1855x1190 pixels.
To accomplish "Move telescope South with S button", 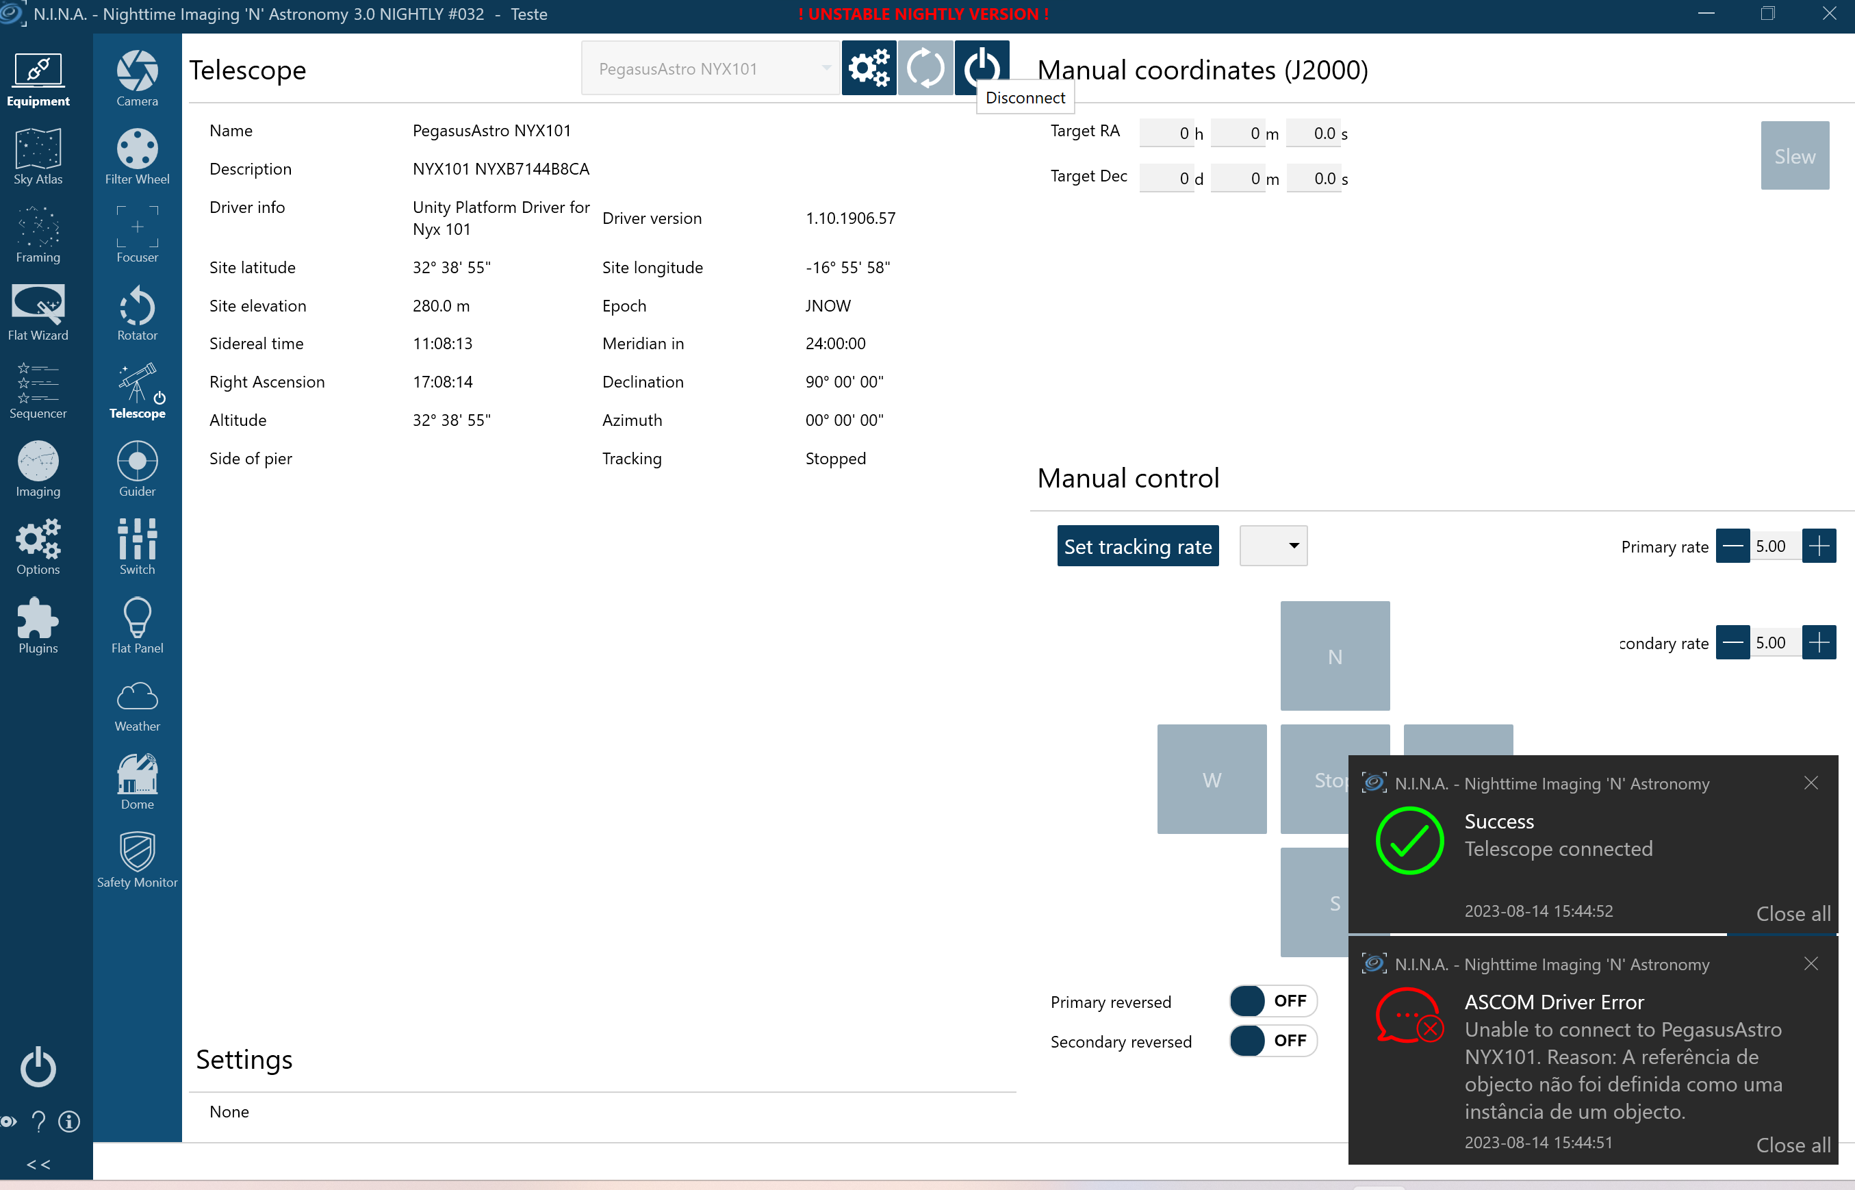I will (1314, 902).
